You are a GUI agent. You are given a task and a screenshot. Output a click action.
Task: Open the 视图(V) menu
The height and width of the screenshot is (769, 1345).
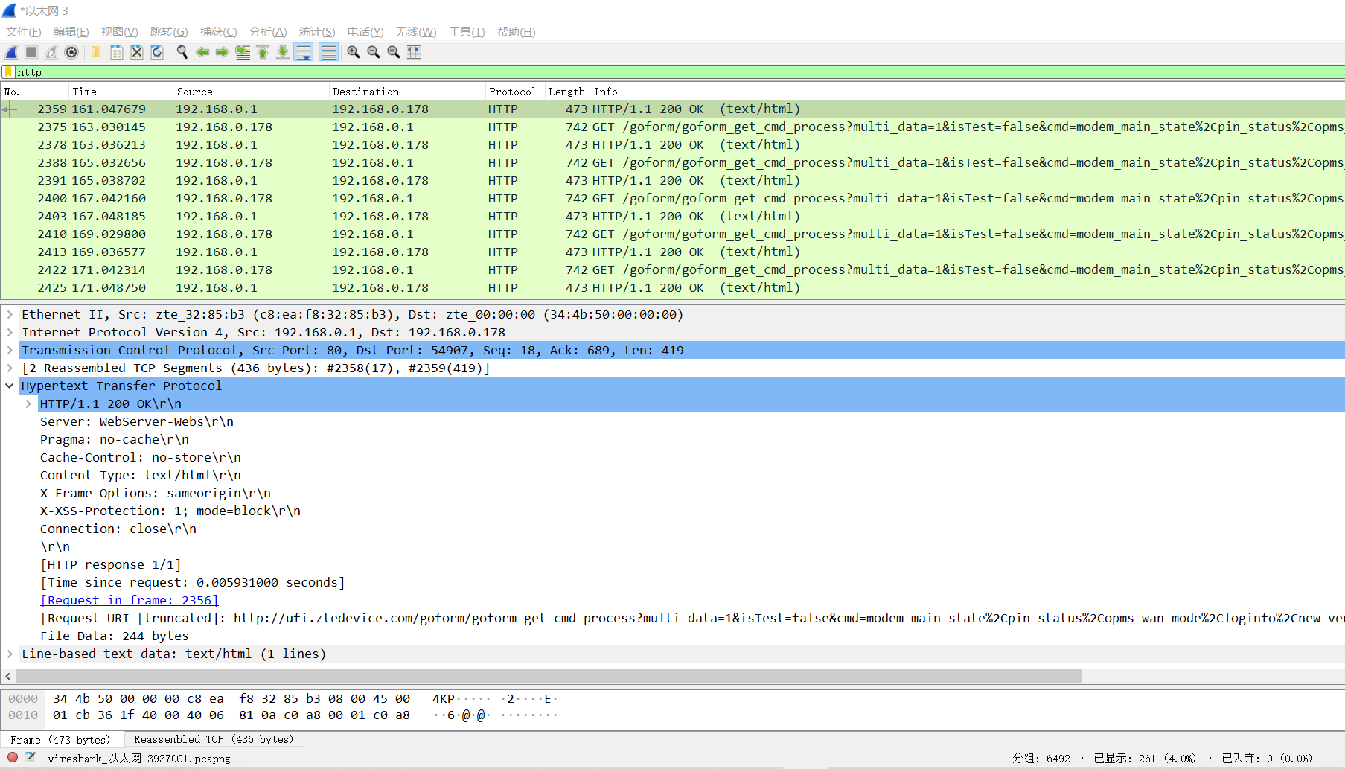(120, 32)
